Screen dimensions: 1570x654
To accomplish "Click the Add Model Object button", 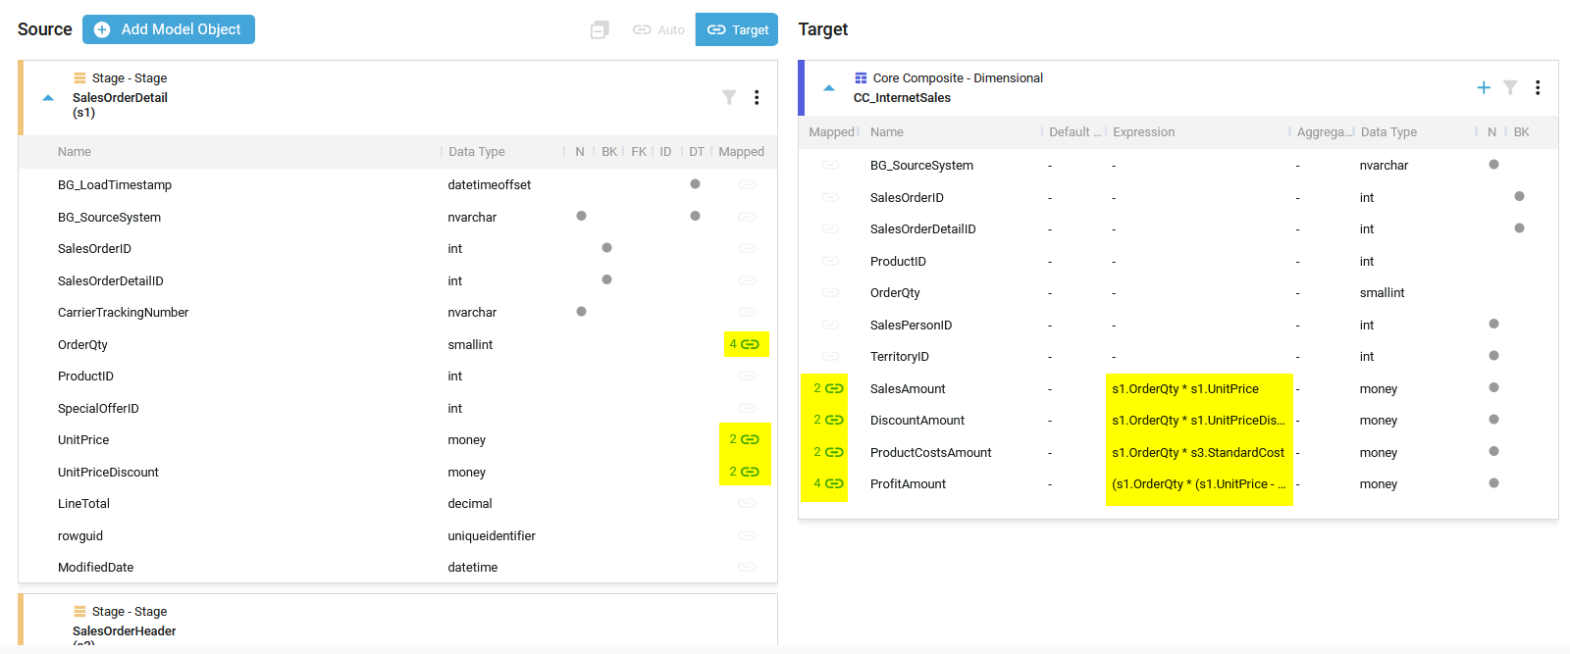I will (169, 29).
